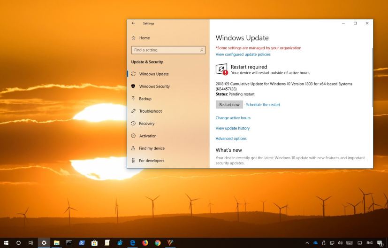
Task: Go back using the Settings back arrow
Action: coord(133,23)
